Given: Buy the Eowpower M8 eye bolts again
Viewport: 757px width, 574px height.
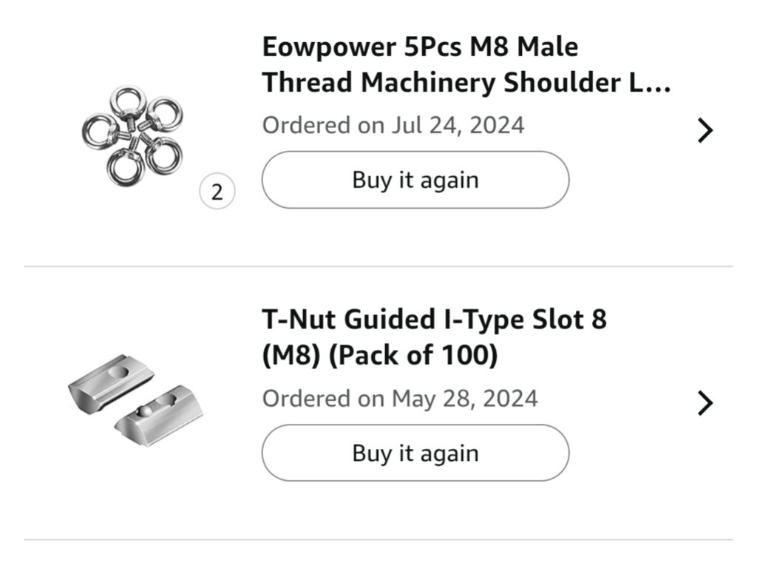Looking at the screenshot, I should tap(415, 180).
